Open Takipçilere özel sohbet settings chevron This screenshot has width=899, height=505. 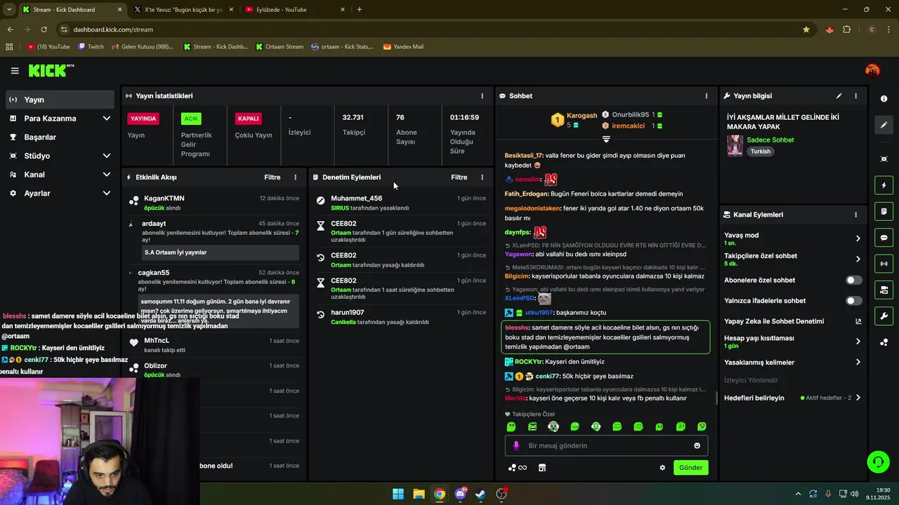click(x=858, y=259)
